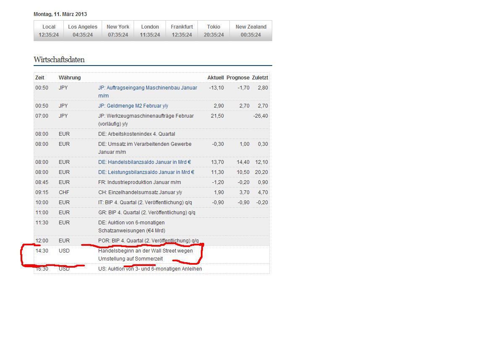Select the London clock cell

click(x=150, y=31)
